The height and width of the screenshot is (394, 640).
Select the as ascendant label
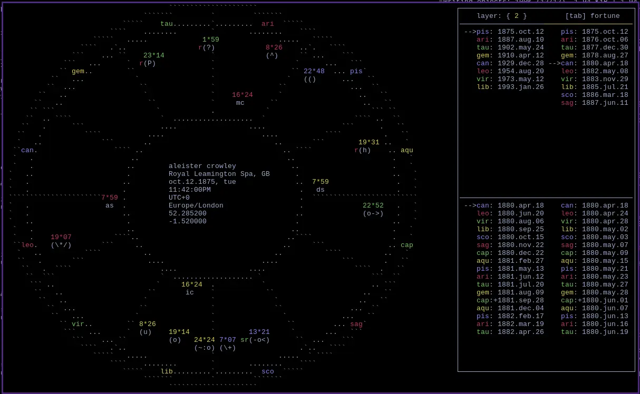[x=110, y=205]
